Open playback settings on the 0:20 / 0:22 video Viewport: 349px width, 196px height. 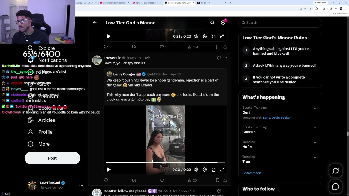click(x=205, y=169)
